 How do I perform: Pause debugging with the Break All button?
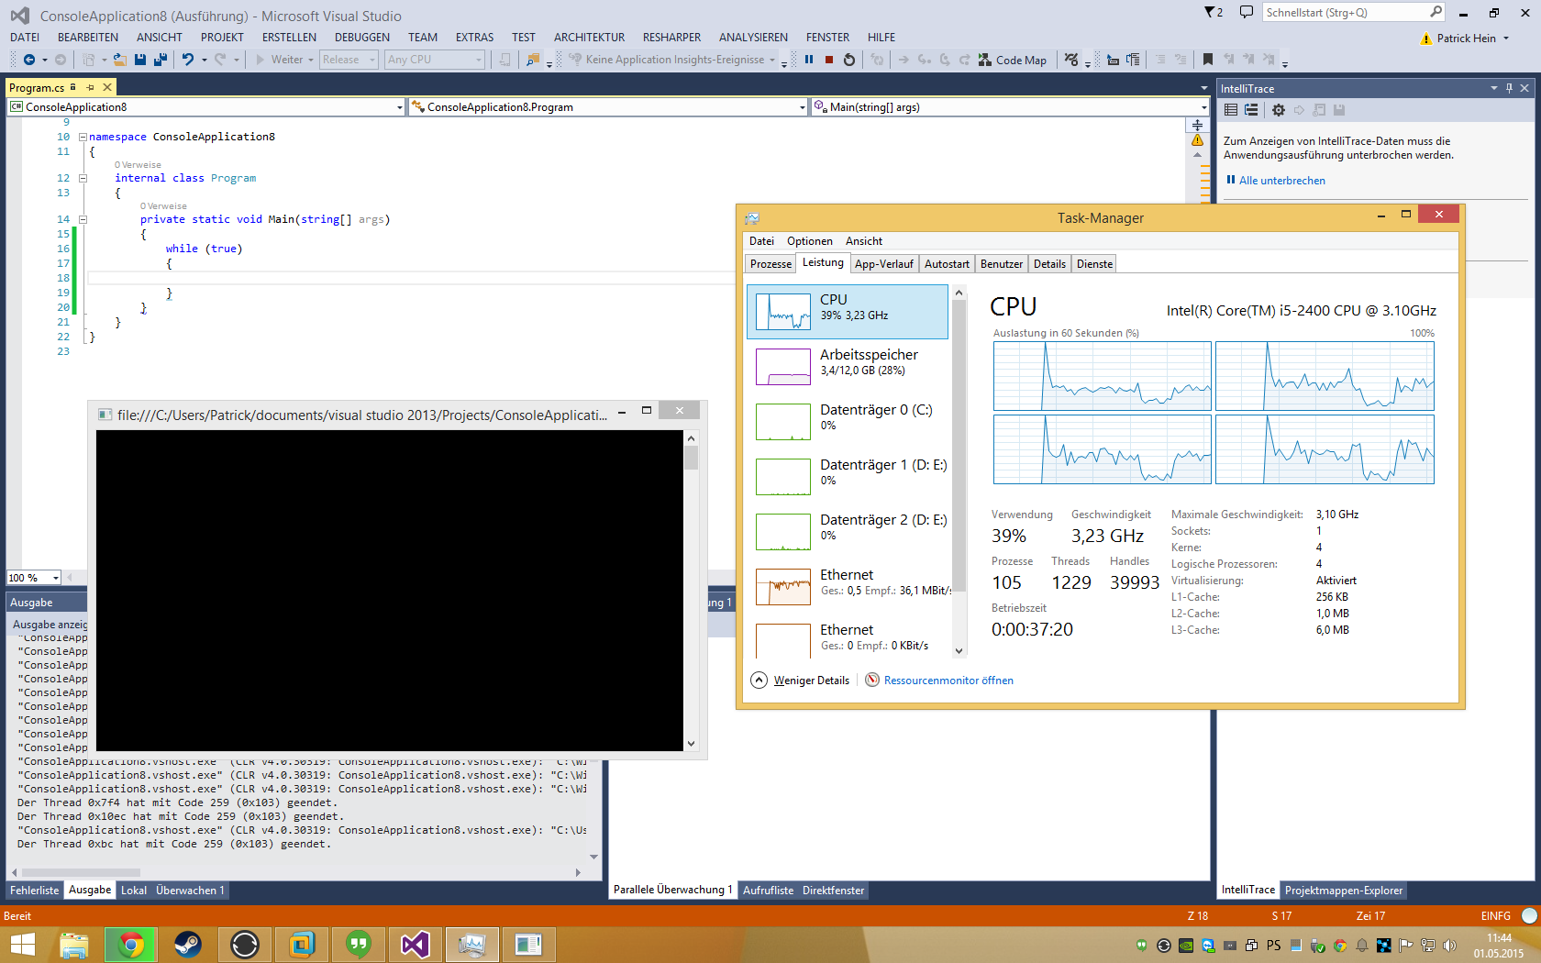[809, 60]
